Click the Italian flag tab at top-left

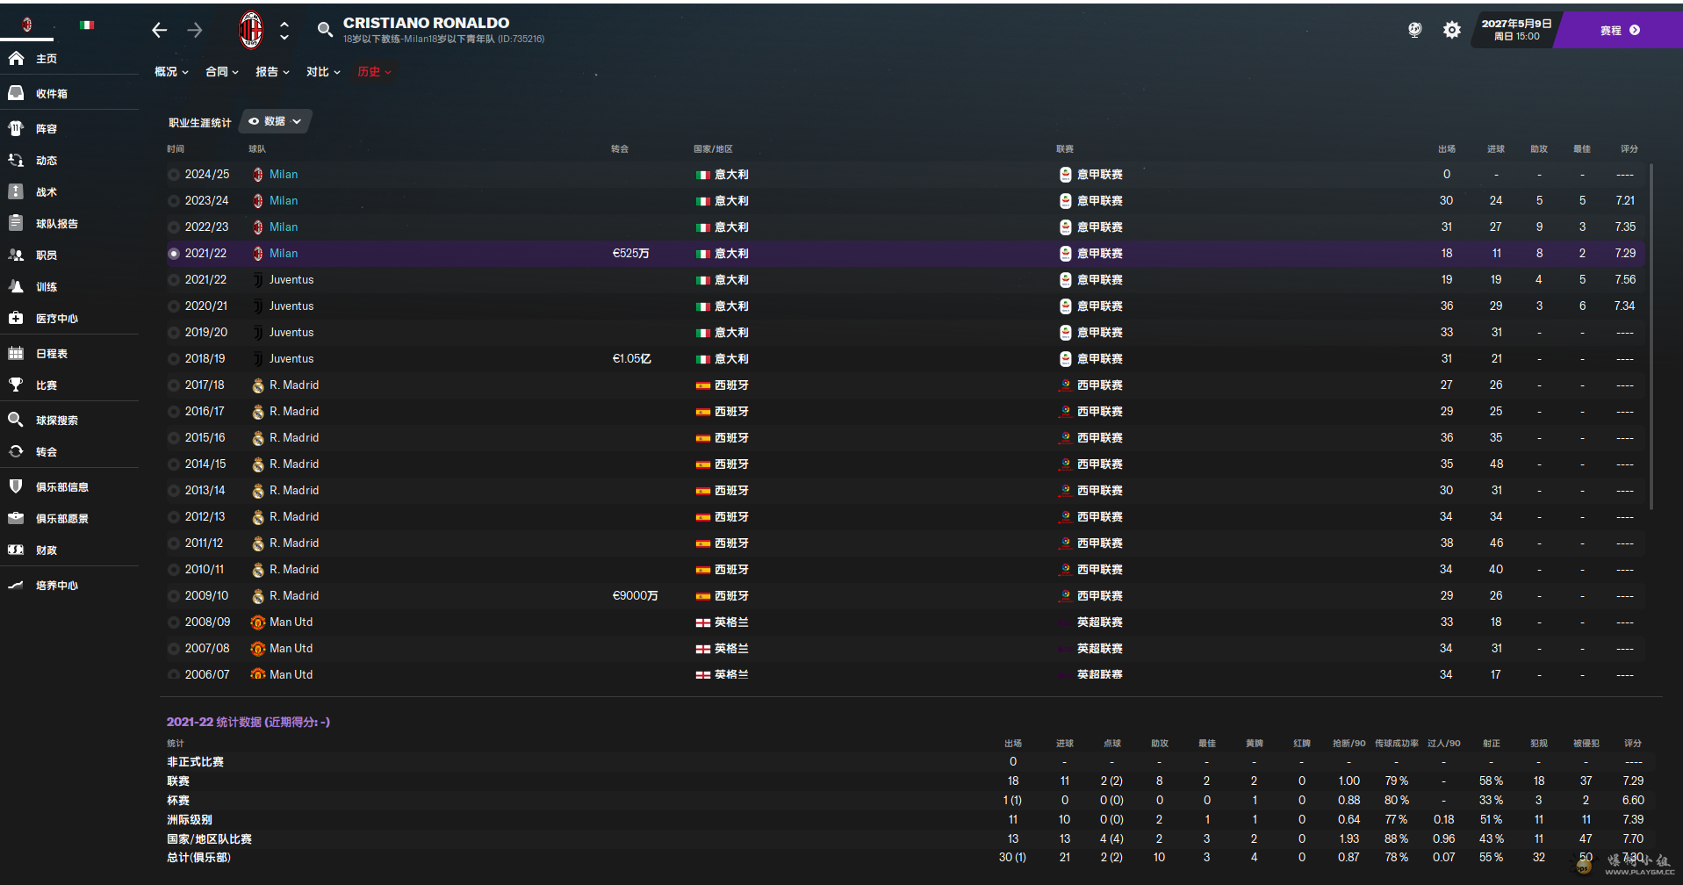coord(87,25)
